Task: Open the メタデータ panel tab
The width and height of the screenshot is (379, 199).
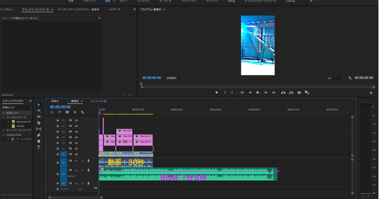Action: pyautogui.click(x=114, y=9)
